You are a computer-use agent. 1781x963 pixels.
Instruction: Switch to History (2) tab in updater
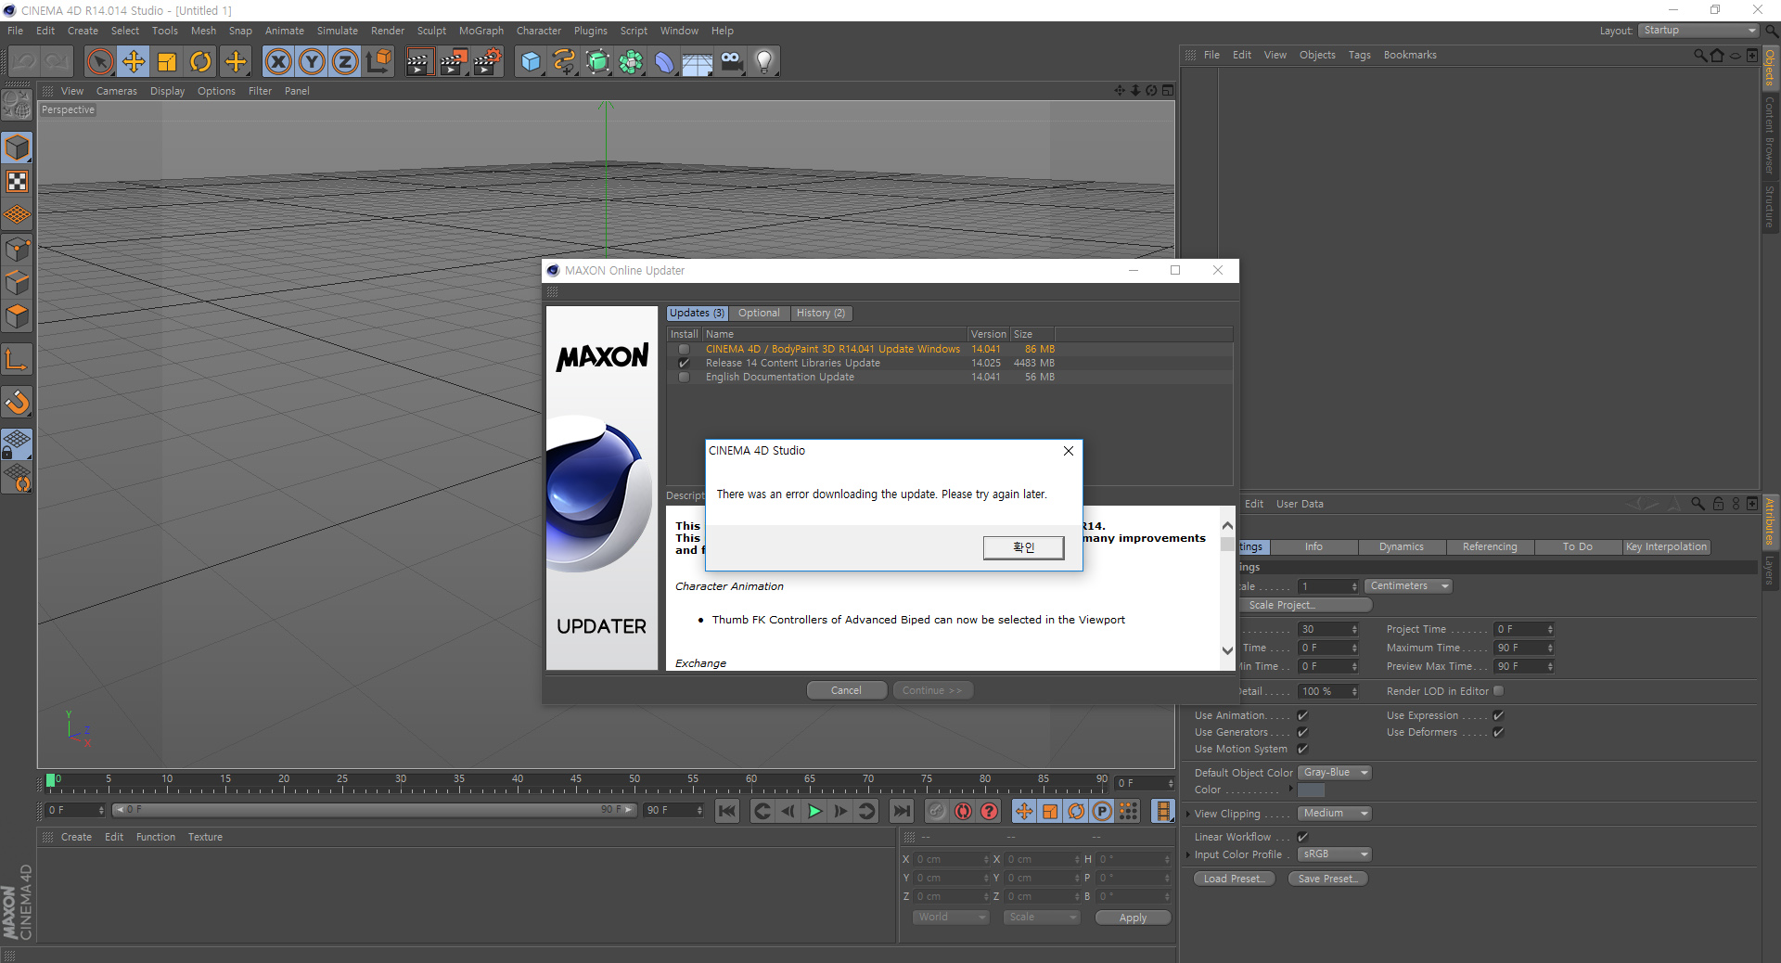pyautogui.click(x=821, y=314)
